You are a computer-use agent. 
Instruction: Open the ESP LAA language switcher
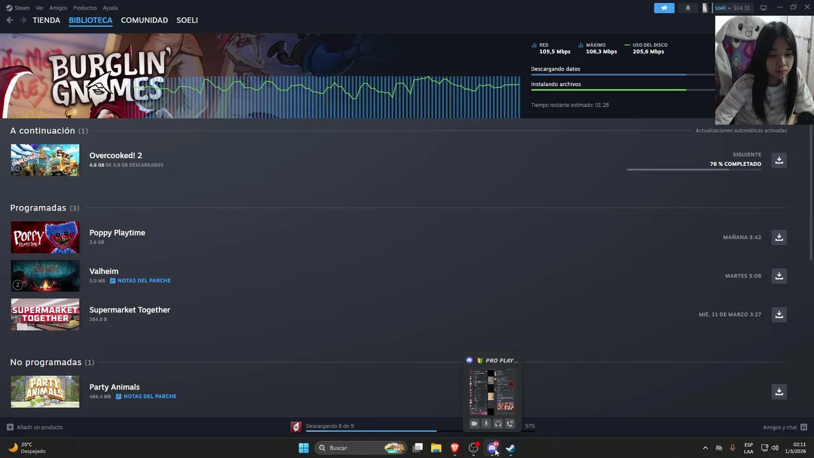[x=748, y=448]
